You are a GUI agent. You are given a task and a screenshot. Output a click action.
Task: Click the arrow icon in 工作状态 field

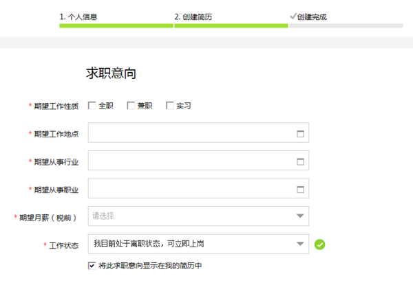point(300,244)
